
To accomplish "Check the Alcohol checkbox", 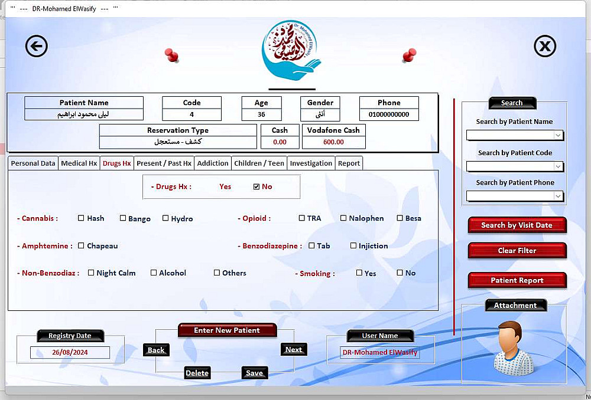I will [154, 273].
